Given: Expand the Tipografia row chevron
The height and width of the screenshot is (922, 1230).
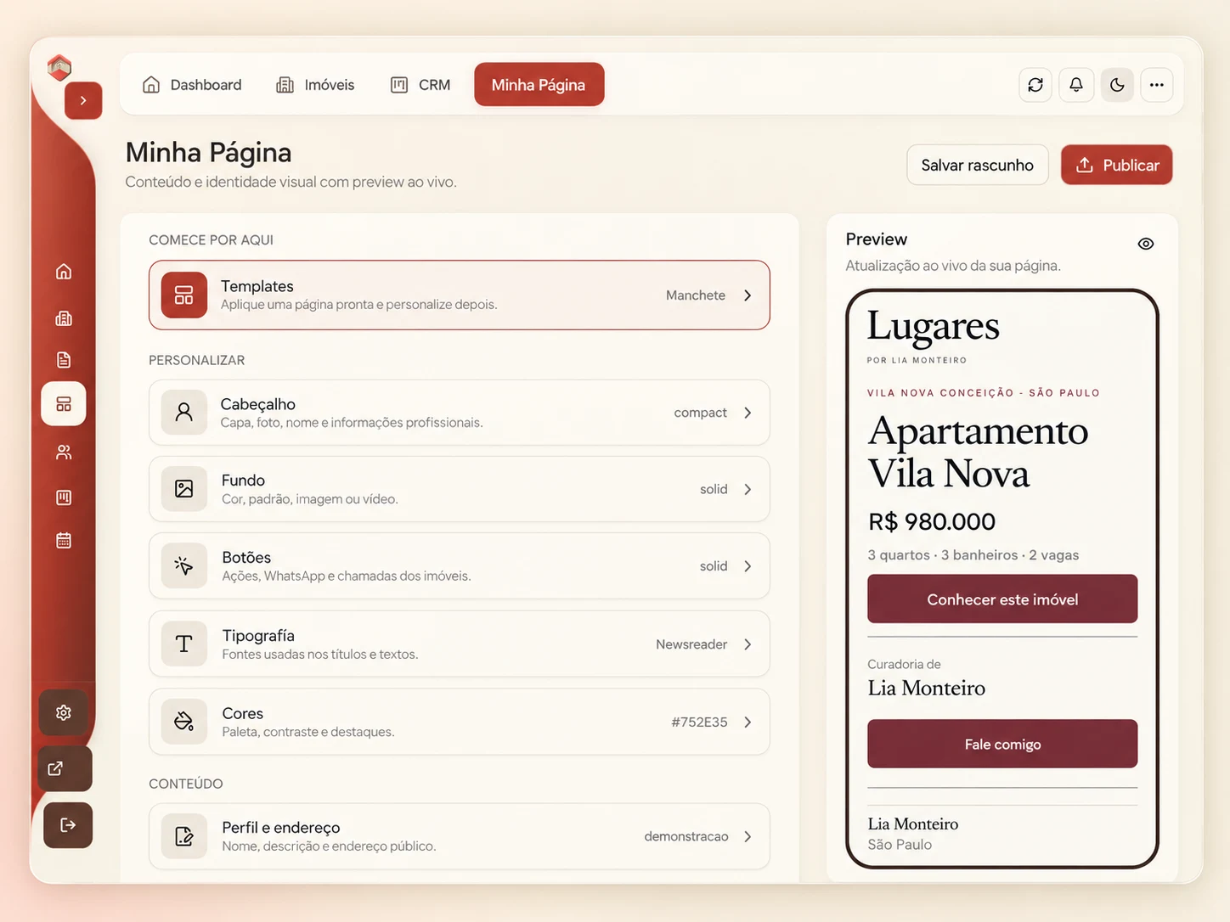Looking at the screenshot, I should [x=748, y=644].
